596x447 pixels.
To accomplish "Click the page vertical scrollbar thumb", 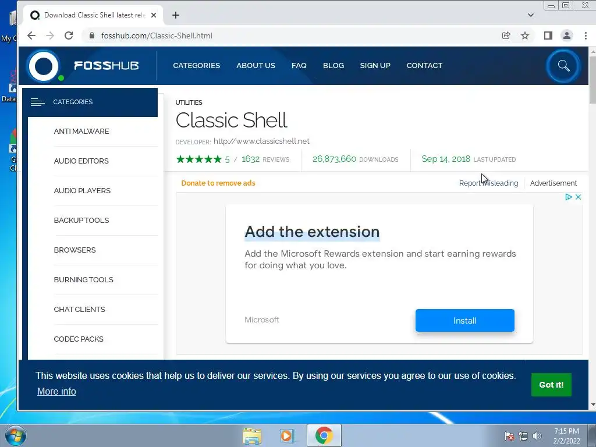I will coord(593,80).
